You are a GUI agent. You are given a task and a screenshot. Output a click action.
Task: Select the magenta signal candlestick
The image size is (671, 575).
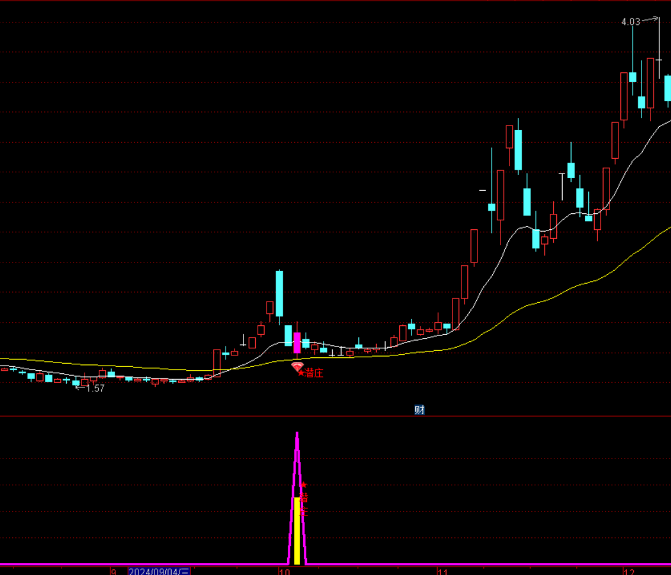pyautogui.click(x=297, y=343)
